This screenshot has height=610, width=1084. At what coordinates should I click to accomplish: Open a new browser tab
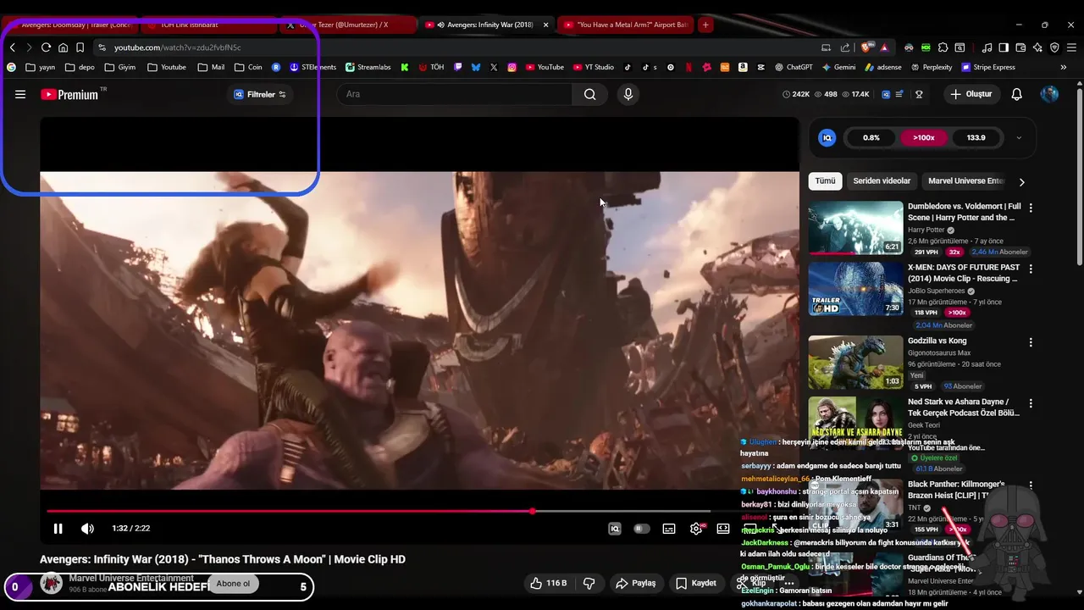705,25
